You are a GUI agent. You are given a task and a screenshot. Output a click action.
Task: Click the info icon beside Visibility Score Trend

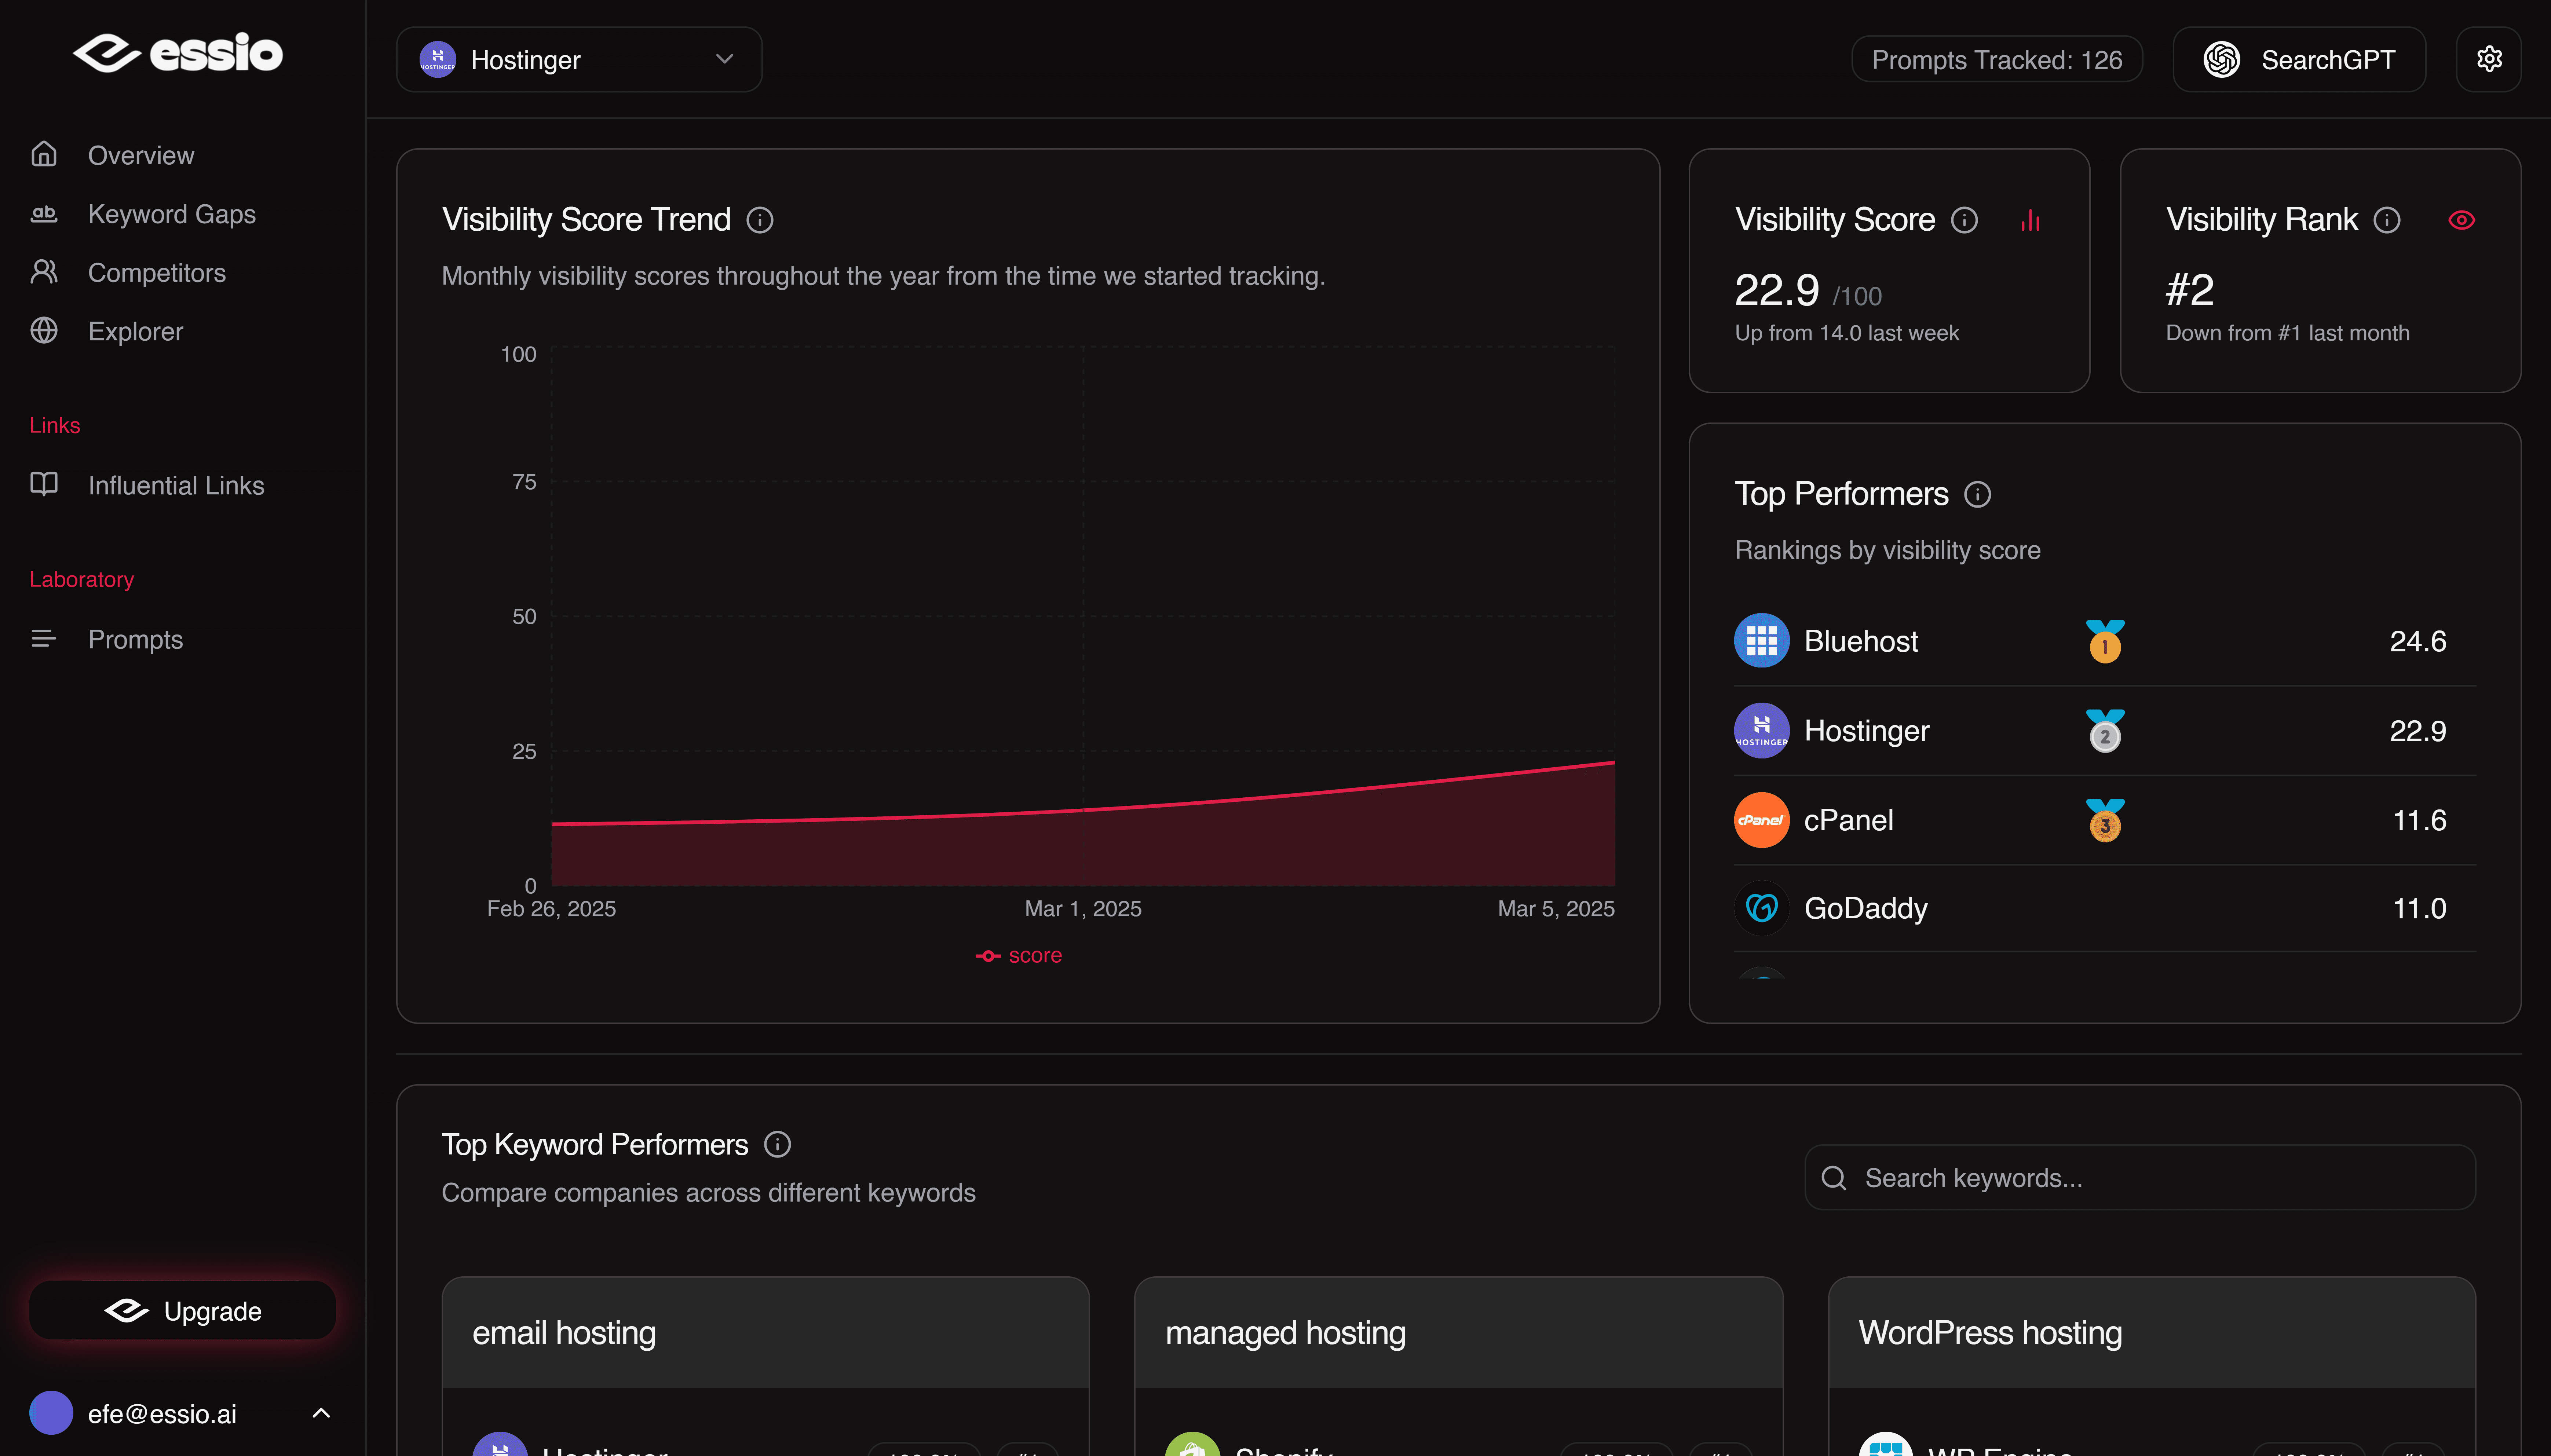(760, 220)
